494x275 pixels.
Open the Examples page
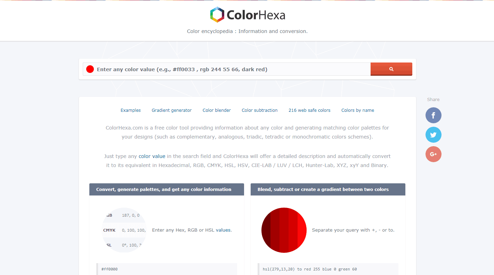[x=131, y=110]
